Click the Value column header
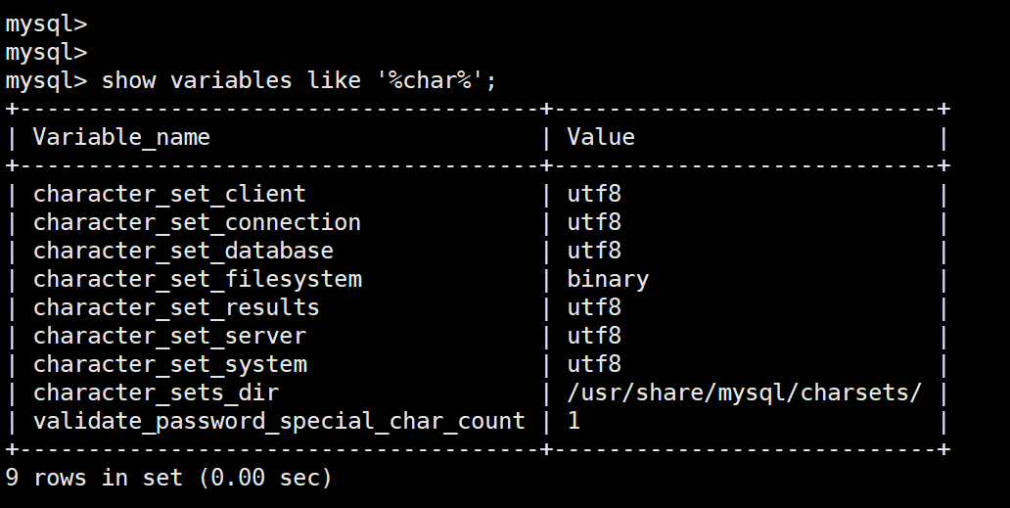1010x508 pixels. click(601, 137)
